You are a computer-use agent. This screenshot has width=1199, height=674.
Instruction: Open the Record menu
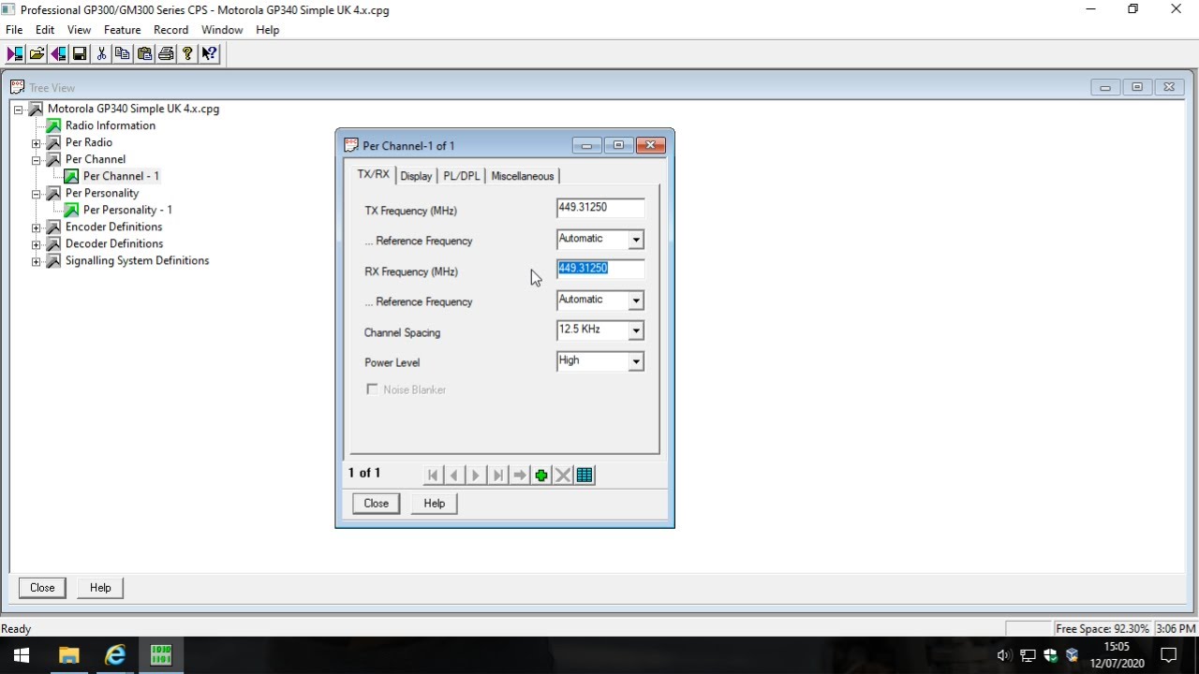(171, 30)
